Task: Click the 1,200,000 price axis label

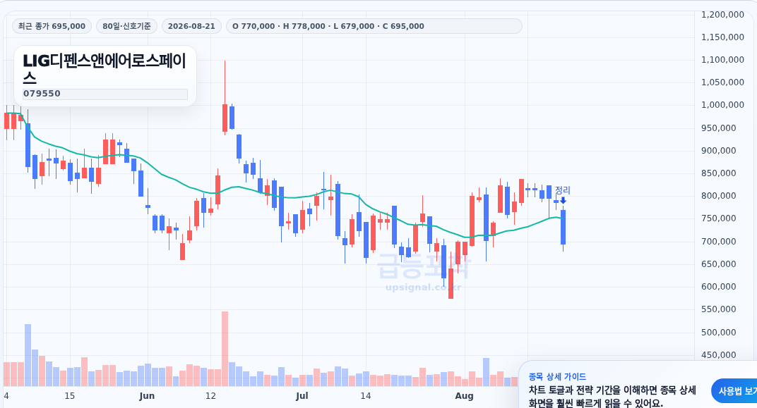Action: [x=722, y=15]
